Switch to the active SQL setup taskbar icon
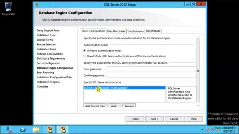Image resolution: width=239 pixels, height=134 pixels. click(63, 130)
